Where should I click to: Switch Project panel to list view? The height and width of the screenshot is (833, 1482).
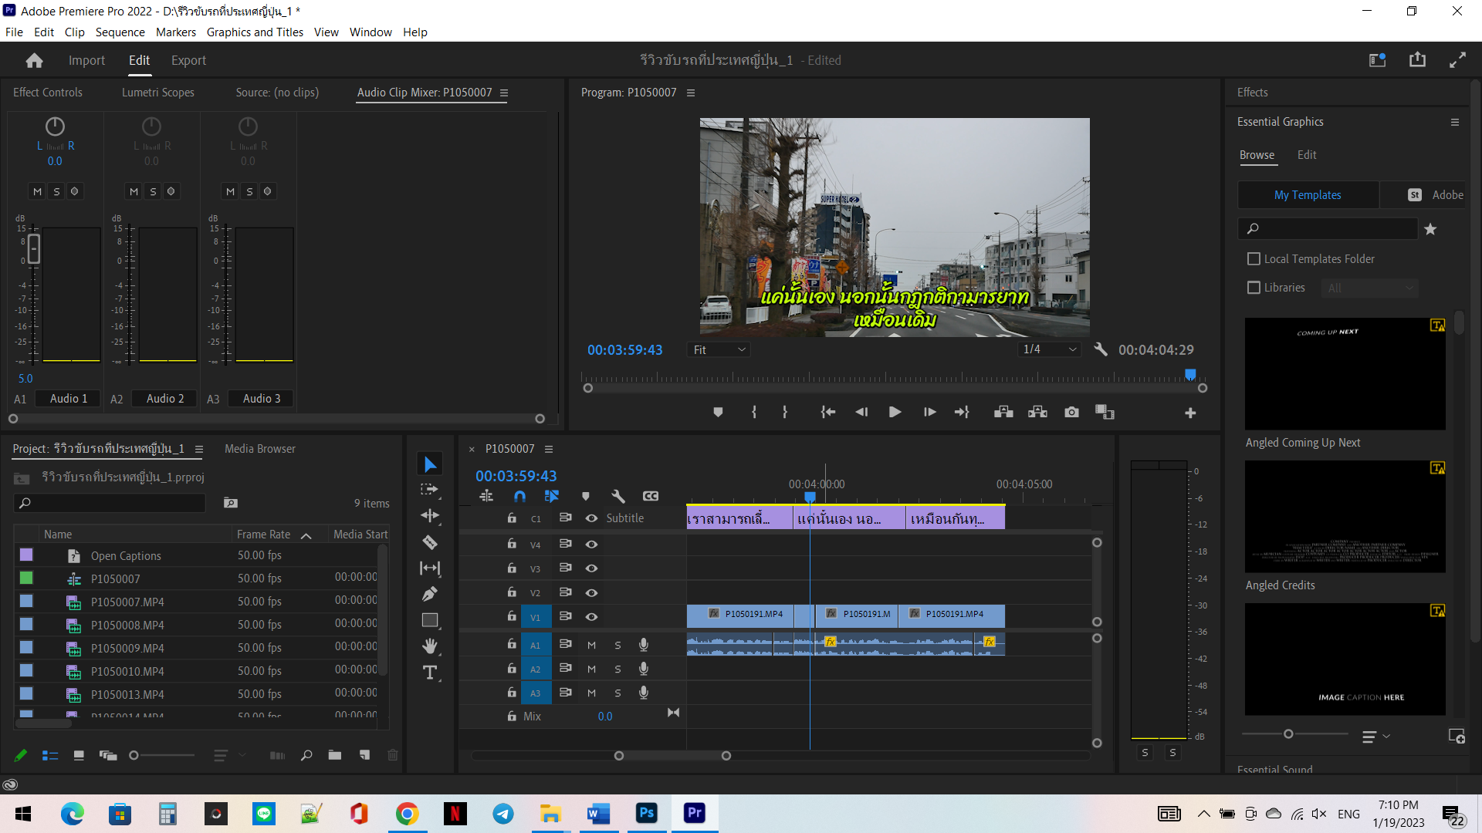(50, 755)
